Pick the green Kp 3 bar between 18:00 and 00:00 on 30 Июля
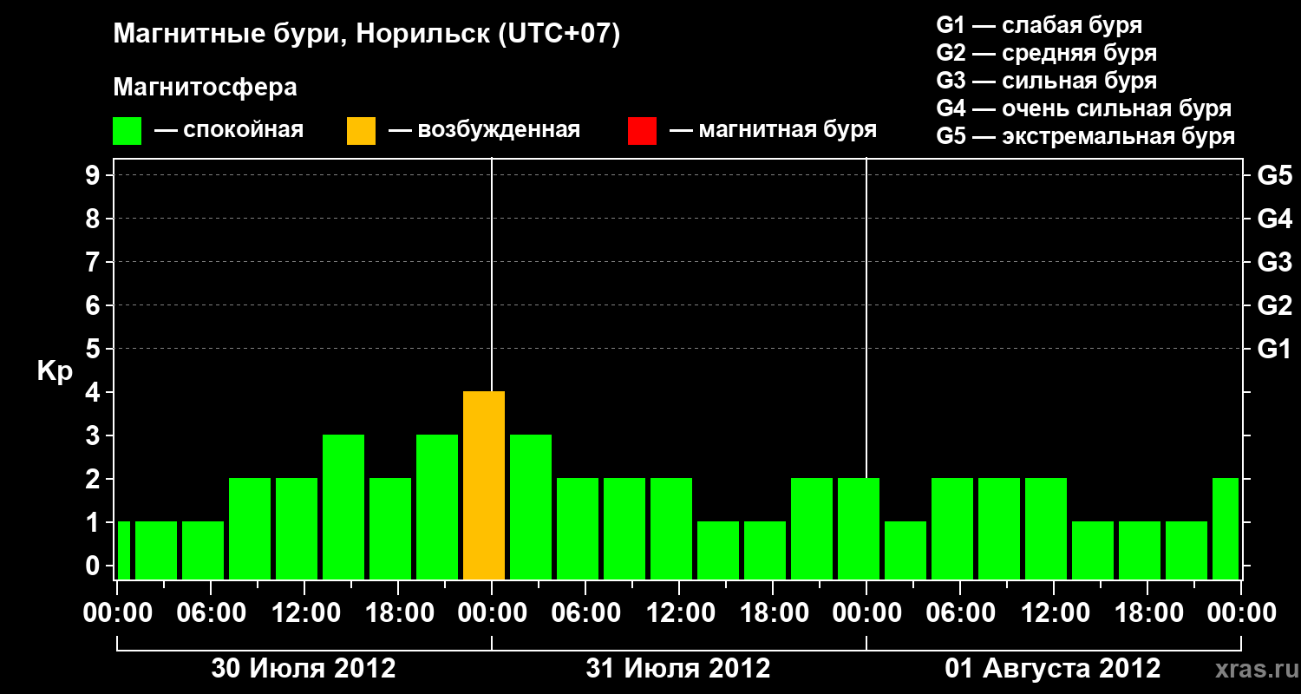This screenshot has width=1301, height=694. click(437, 507)
